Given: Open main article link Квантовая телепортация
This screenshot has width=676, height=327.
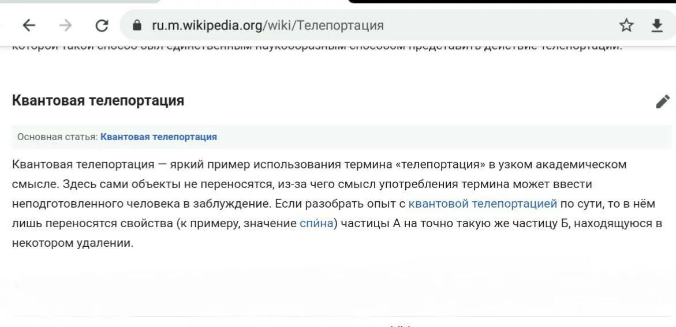Looking at the screenshot, I should (159, 137).
